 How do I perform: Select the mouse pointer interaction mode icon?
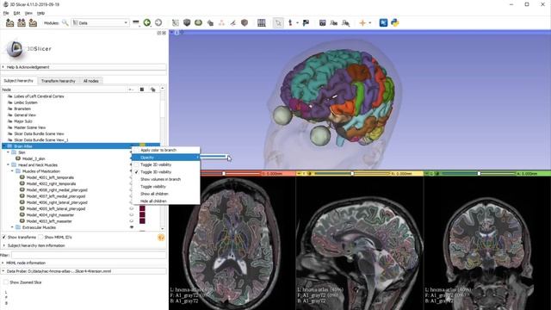click(278, 23)
